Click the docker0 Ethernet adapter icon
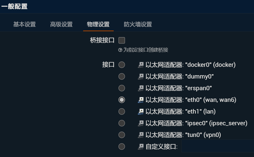 [141, 65]
